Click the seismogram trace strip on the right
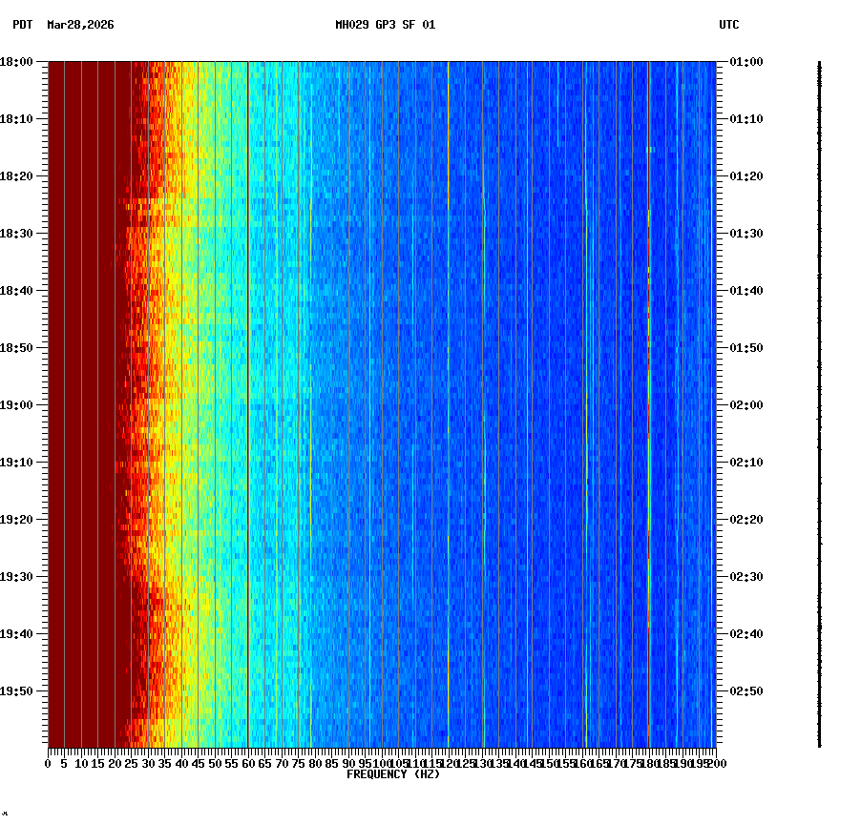The width and height of the screenshot is (861, 824). click(x=819, y=401)
